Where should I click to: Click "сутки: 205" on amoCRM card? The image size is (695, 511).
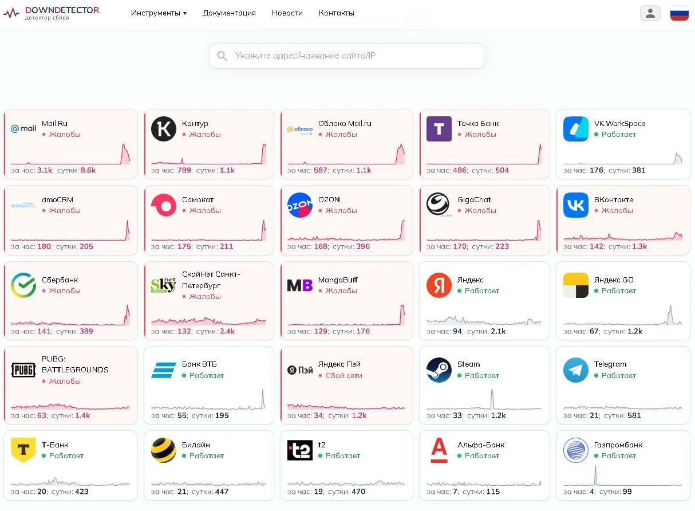pos(74,246)
